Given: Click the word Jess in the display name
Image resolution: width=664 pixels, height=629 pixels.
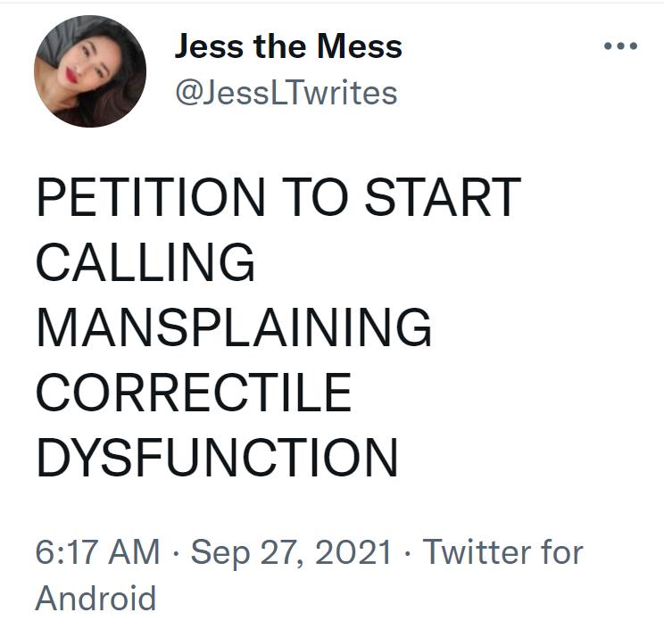Looking at the screenshot, I should coord(206,46).
